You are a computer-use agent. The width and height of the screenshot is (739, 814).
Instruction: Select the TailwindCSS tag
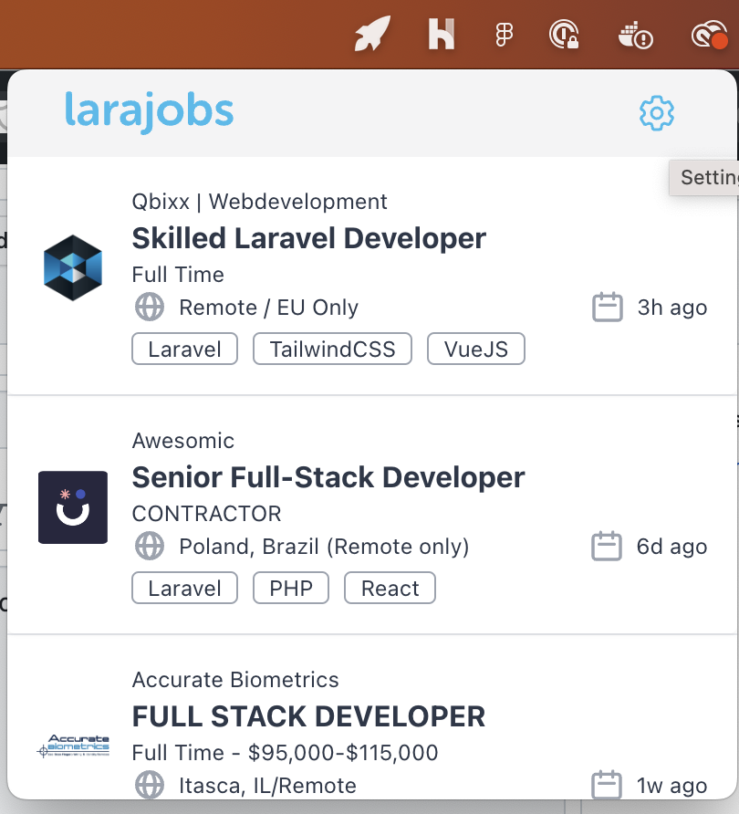click(332, 349)
